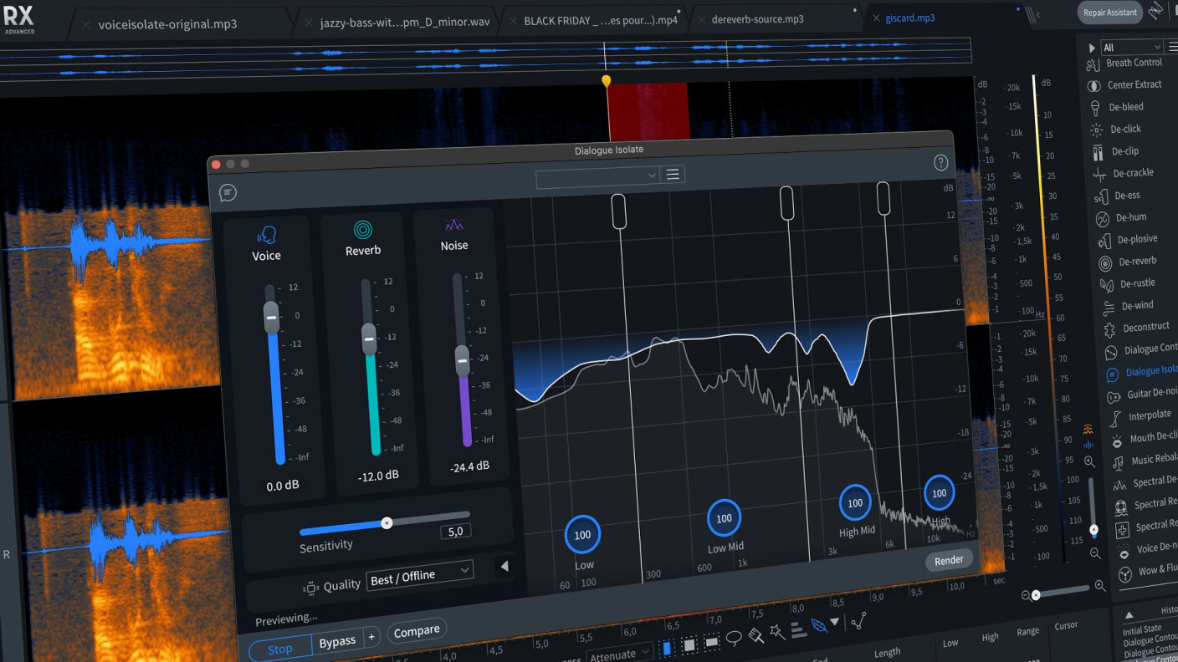The height and width of the screenshot is (662, 1178).
Task: Select the De-hum module in the sidebar
Action: coord(1131,217)
